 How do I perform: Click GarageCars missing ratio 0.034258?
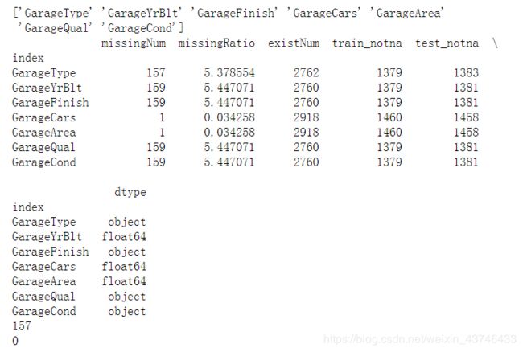coord(229,117)
